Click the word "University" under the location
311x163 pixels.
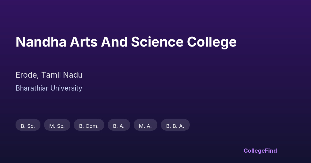(x=66, y=88)
